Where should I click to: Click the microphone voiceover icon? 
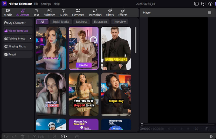[x=211, y=136]
